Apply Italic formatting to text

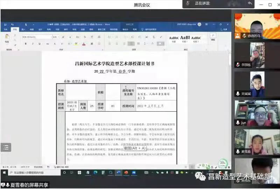click(x=32, y=44)
